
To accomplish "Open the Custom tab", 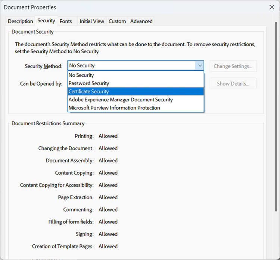I will [117, 21].
